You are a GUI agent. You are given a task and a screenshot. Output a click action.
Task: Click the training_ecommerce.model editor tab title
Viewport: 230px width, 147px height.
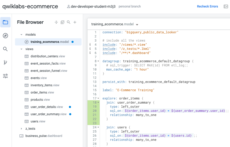click(112, 24)
